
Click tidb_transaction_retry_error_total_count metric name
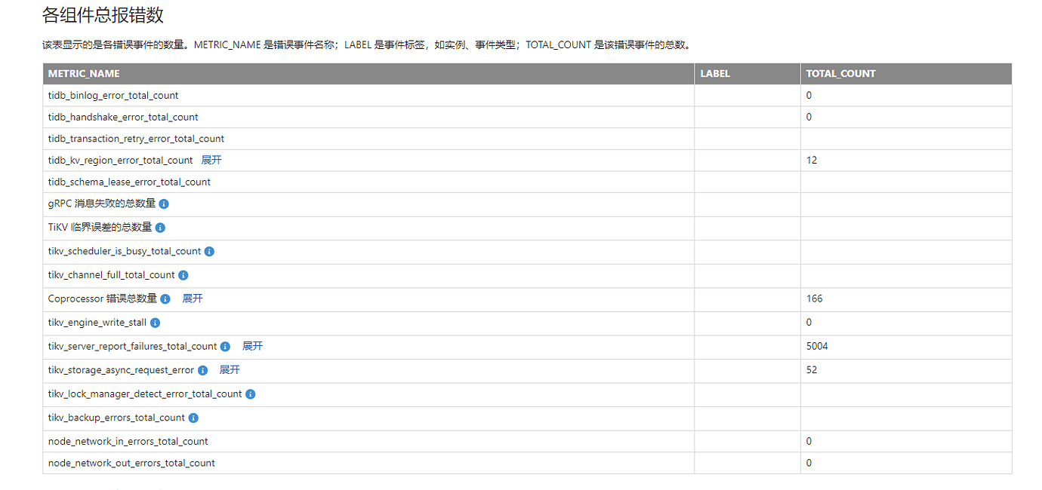coord(136,139)
